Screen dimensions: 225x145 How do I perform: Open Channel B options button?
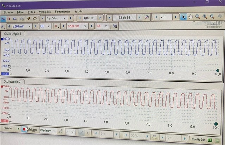[57, 26]
